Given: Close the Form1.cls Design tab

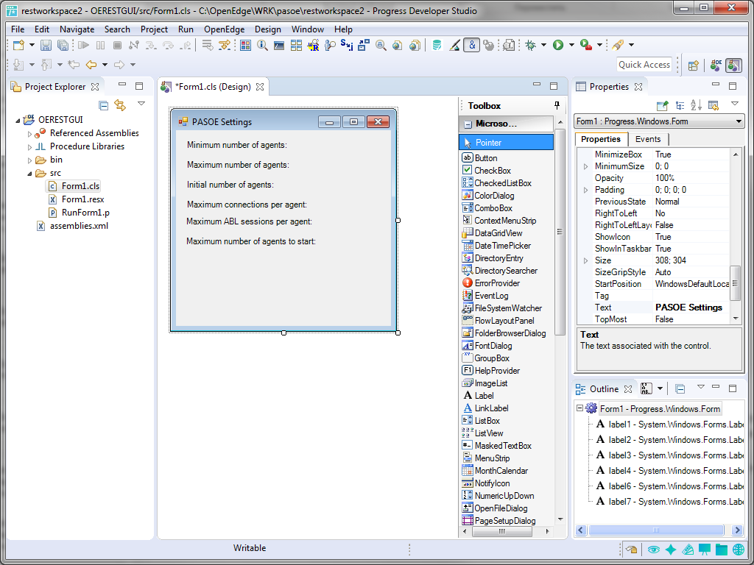Looking at the screenshot, I should 260,87.
